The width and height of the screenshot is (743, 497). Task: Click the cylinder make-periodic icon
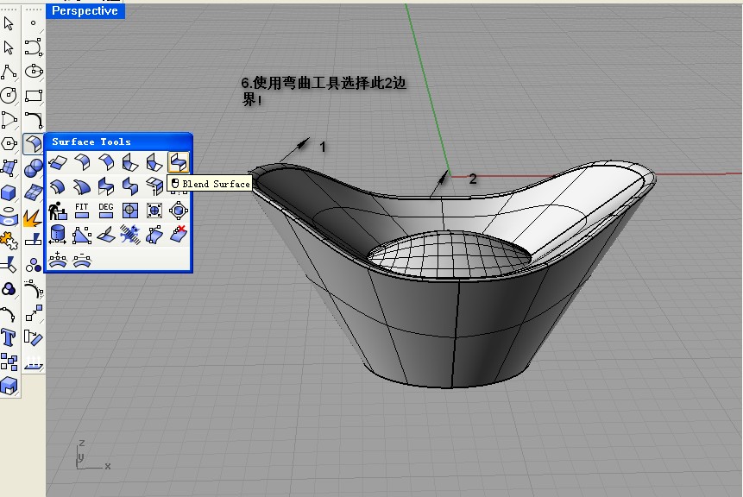tap(58, 235)
